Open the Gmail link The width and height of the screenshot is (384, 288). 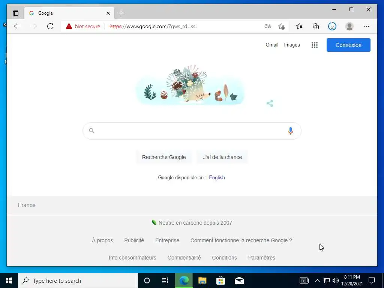coord(272,45)
